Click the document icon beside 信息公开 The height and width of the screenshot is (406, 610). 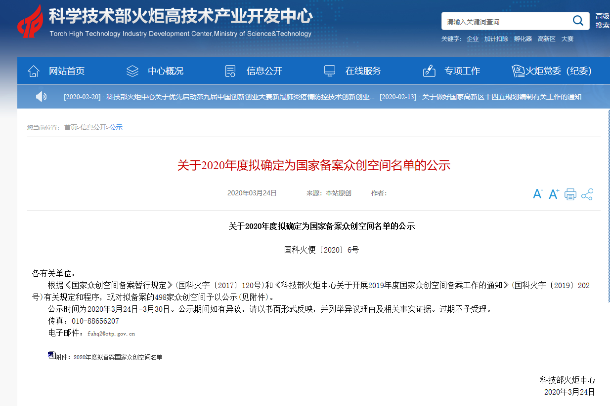230,71
